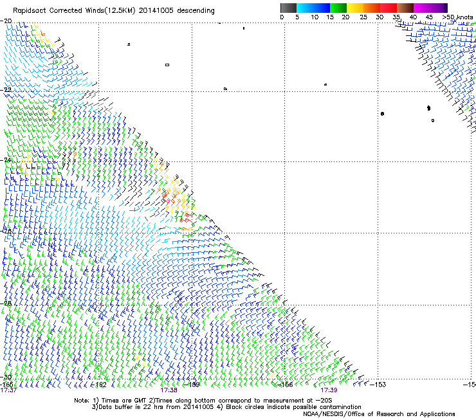The width and height of the screenshot is (476, 418).
Task: Click the '-28' latitude axis label
Action: click(x=6, y=304)
